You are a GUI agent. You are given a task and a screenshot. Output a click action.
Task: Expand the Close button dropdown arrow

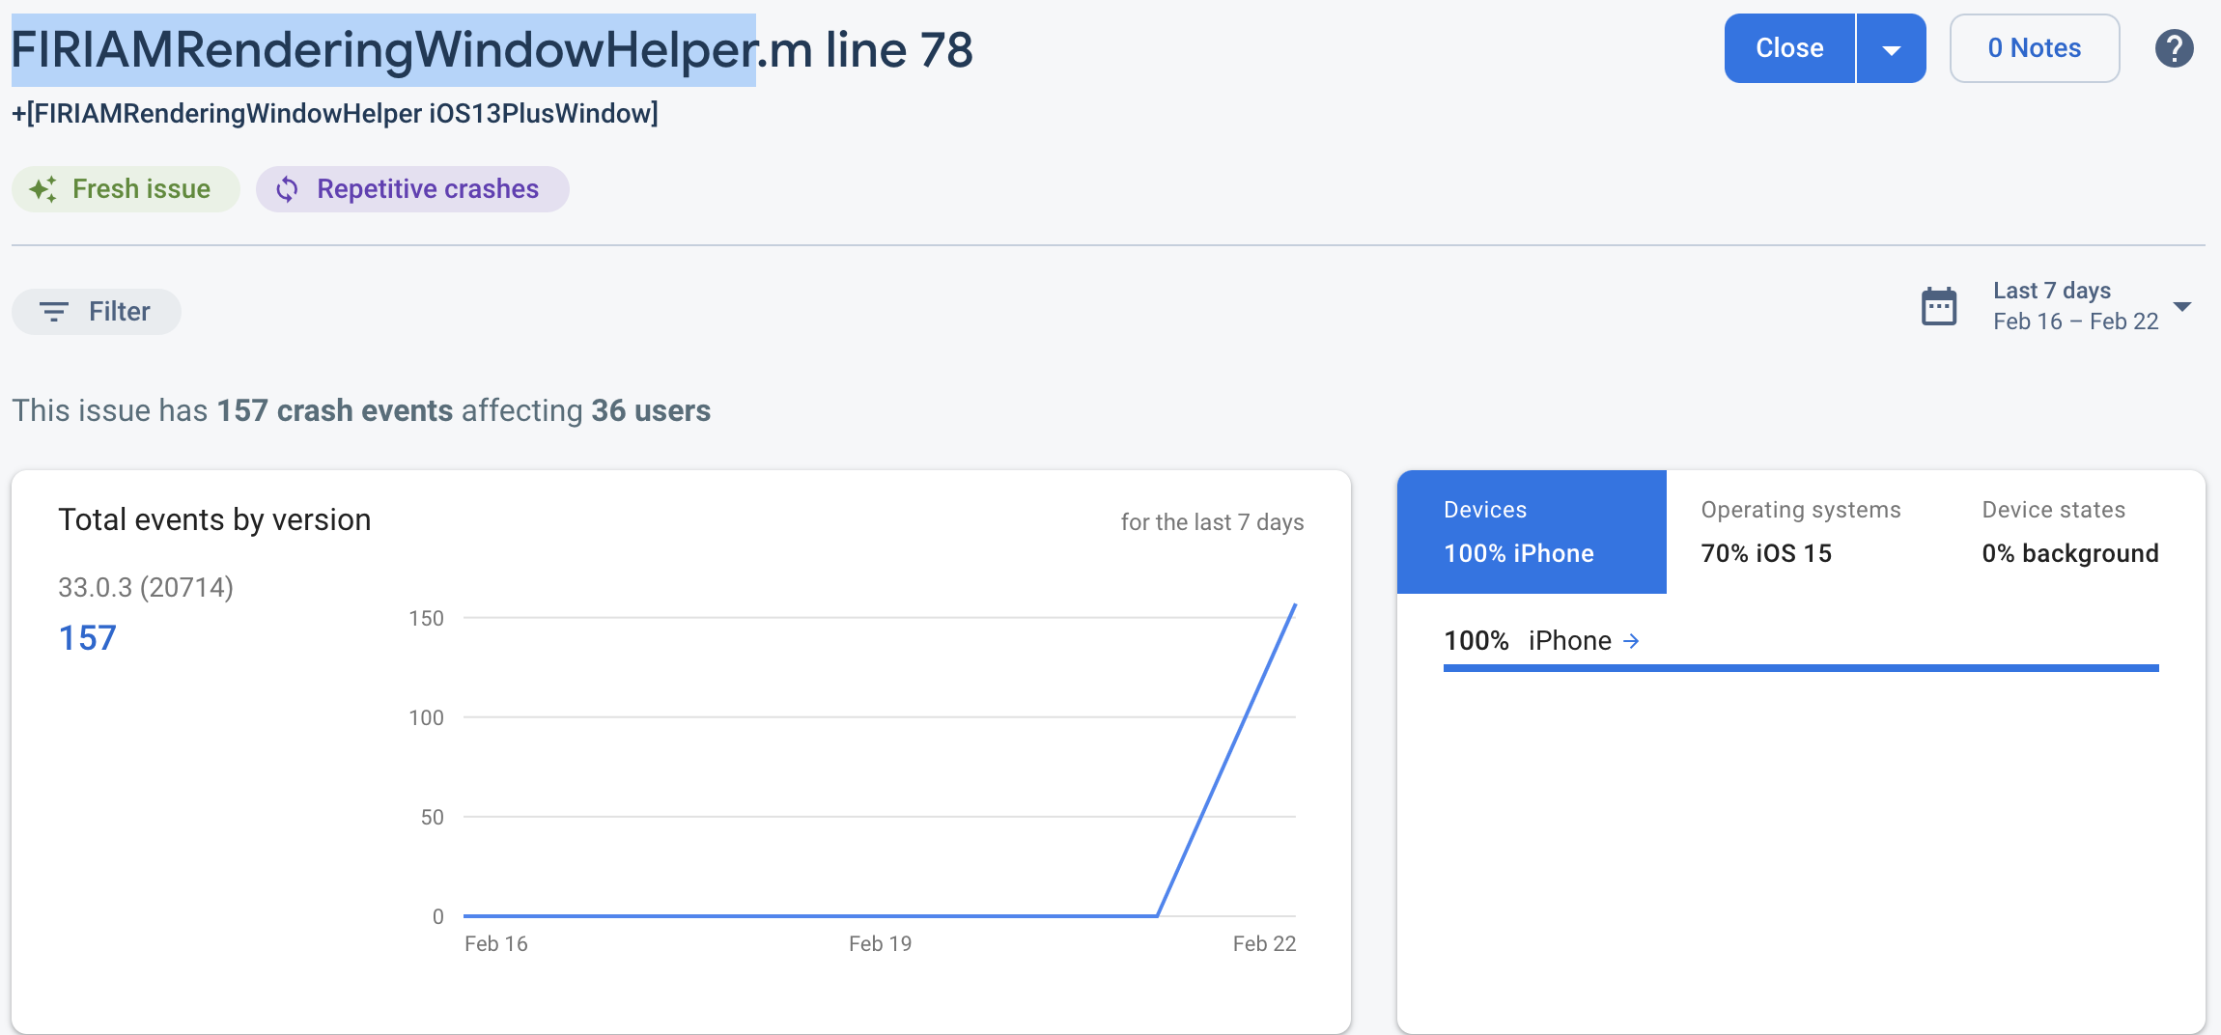point(1891,49)
